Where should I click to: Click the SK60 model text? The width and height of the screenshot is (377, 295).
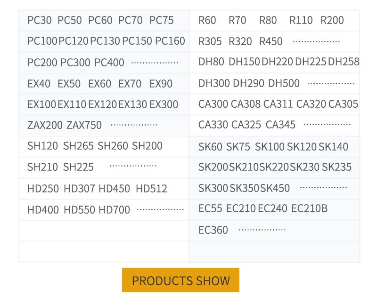pyautogui.click(x=210, y=146)
